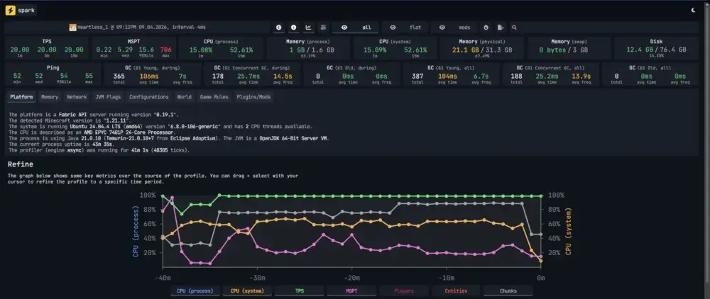The width and height of the screenshot is (710, 299).
Task: Switch to the 'mods' view
Action: tap(453, 28)
